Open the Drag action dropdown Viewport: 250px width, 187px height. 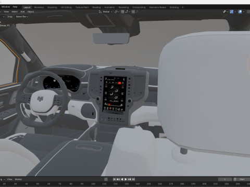click(x=10, y=17)
